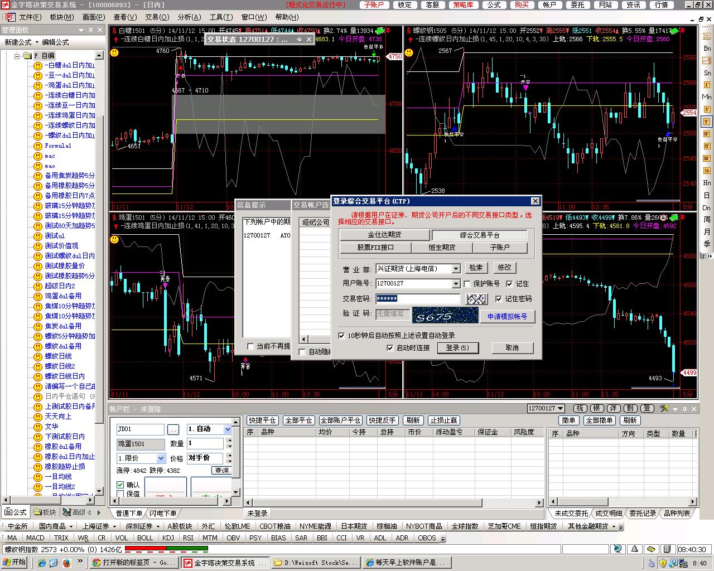Image resolution: width=714 pixels, height=571 pixels.
Task: Click 全部撤单 button
Action: click(600, 420)
